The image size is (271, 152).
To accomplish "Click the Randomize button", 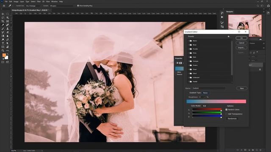I will (232, 119).
